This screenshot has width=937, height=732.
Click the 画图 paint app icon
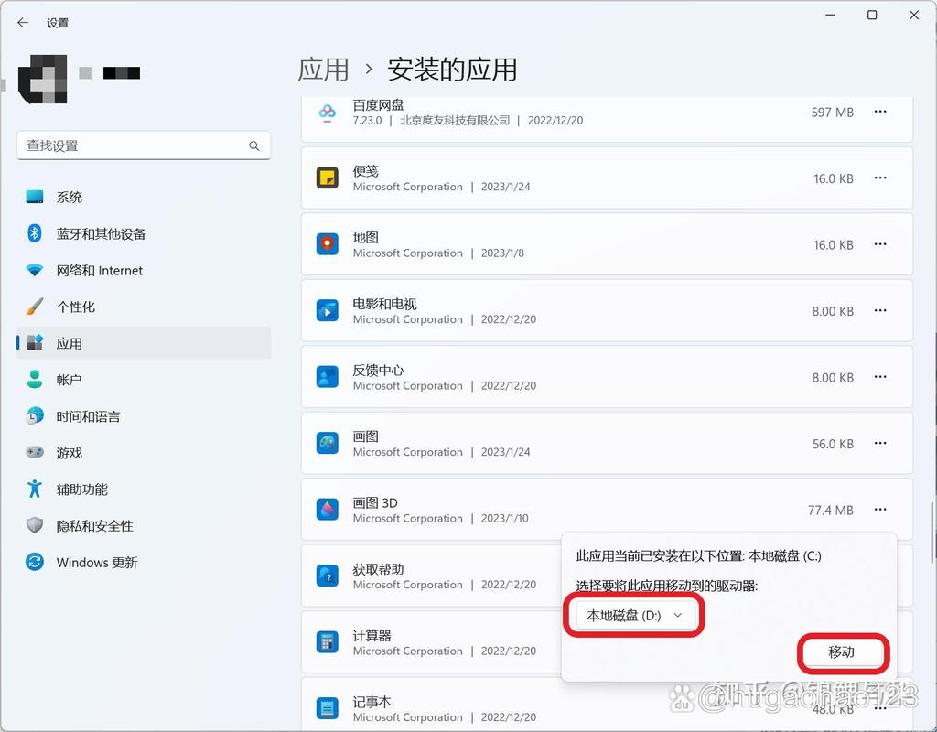point(327,444)
